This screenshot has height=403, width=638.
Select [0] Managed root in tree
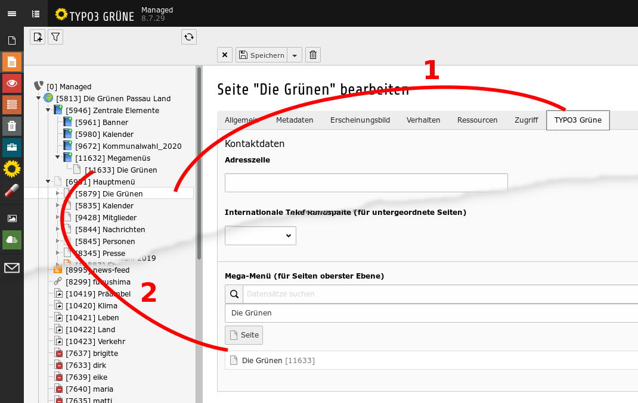(69, 86)
